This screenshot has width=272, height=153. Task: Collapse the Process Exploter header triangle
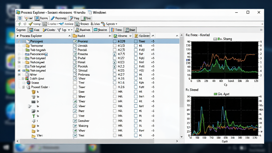pyautogui.click(x=18, y=36)
